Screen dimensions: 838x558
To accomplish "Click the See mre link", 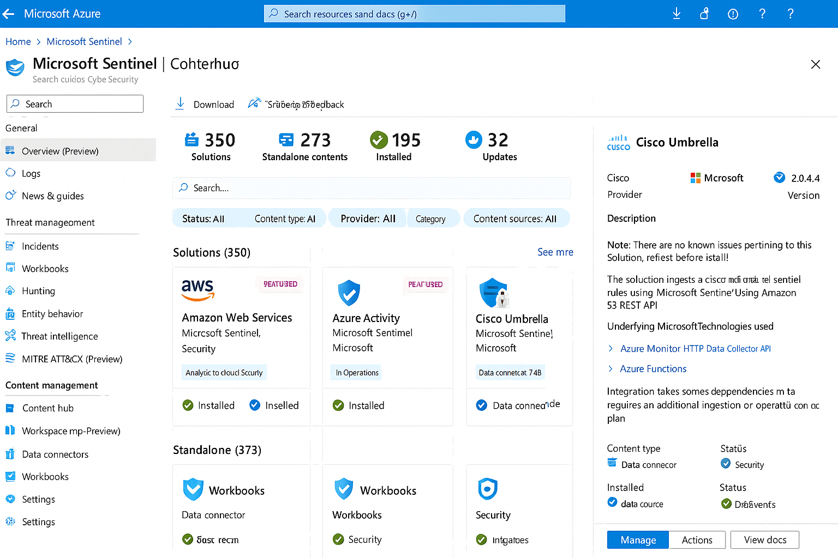I will click(555, 252).
